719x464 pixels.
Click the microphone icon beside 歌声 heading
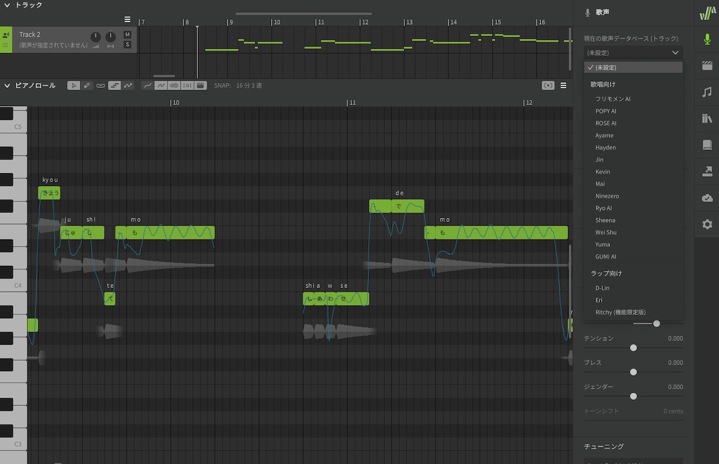click(588, 12)
